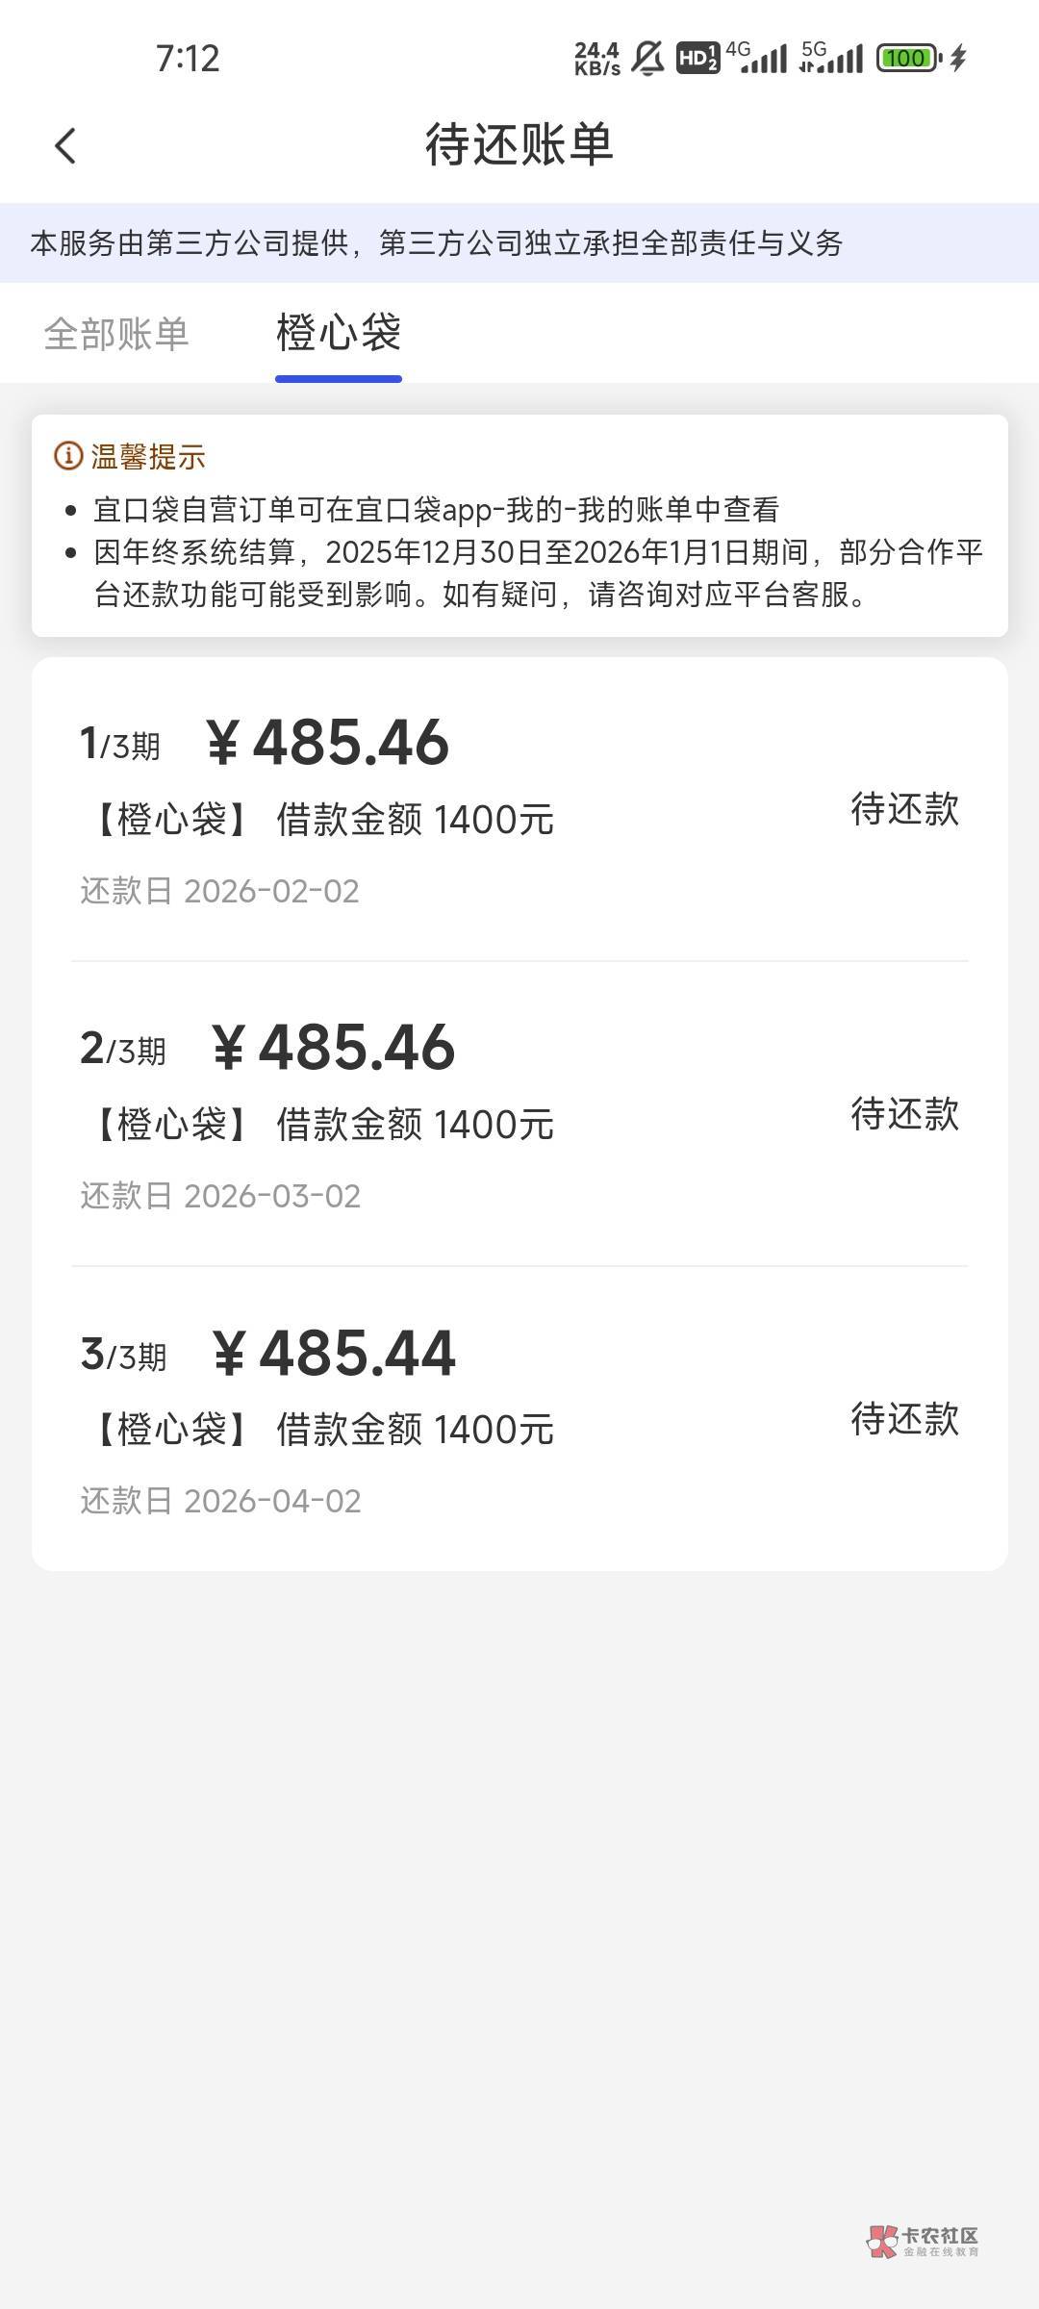Tap the charging bolt icon
The image size is (1039, 2309).
pyautogui.click(x=958, y=59)
